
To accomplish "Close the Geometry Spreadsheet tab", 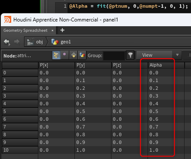I will click(x=52, y=31).
